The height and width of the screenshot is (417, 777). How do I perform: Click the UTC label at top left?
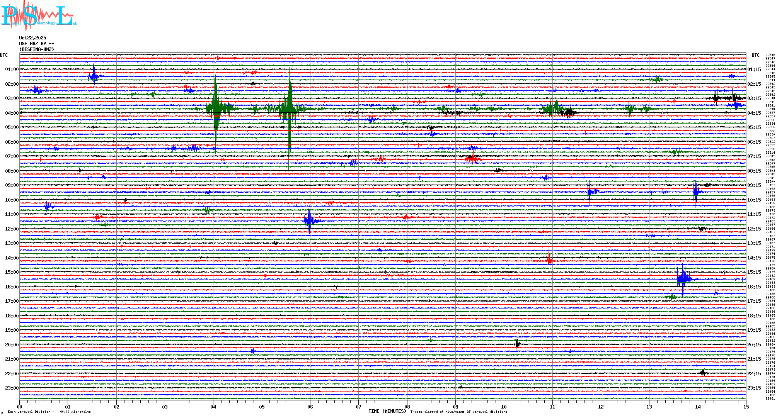click(x=4, y=55)
